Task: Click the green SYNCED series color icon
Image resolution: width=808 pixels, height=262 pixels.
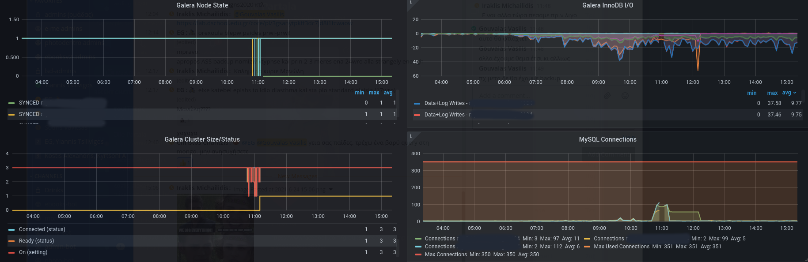Action: coord(11,103)
